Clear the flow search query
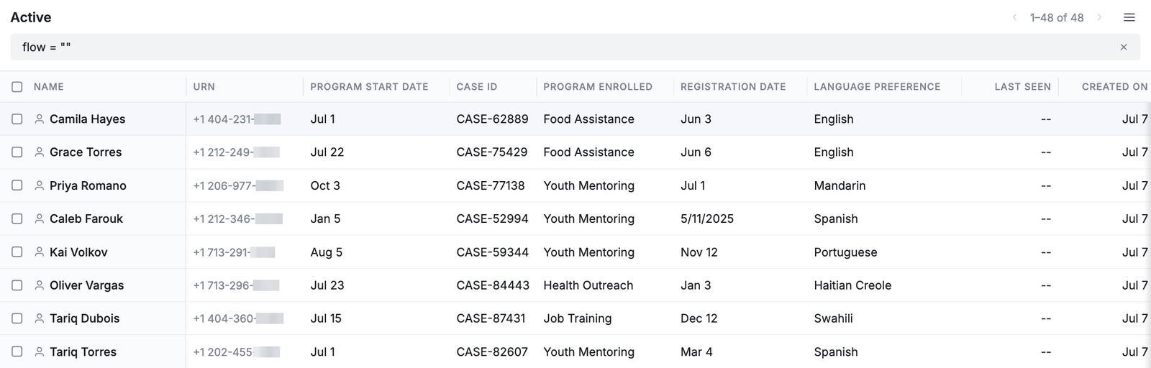Viewport: 1151px width, 368px height. pos(1124,47)
